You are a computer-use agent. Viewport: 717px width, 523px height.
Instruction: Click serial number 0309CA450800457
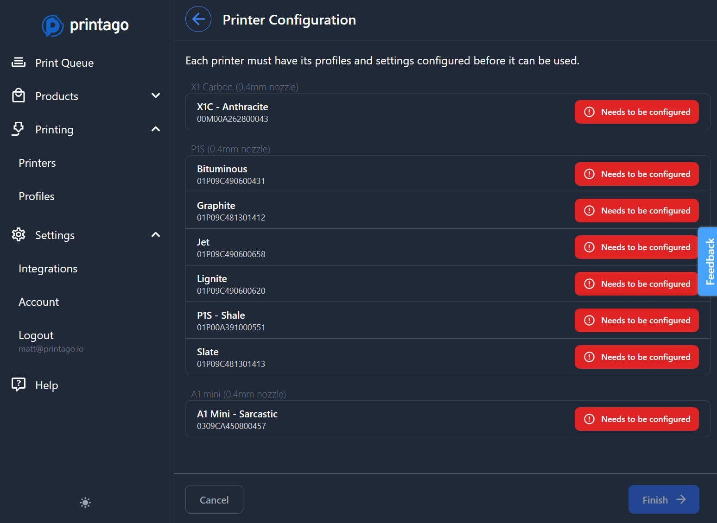(231, 426)
